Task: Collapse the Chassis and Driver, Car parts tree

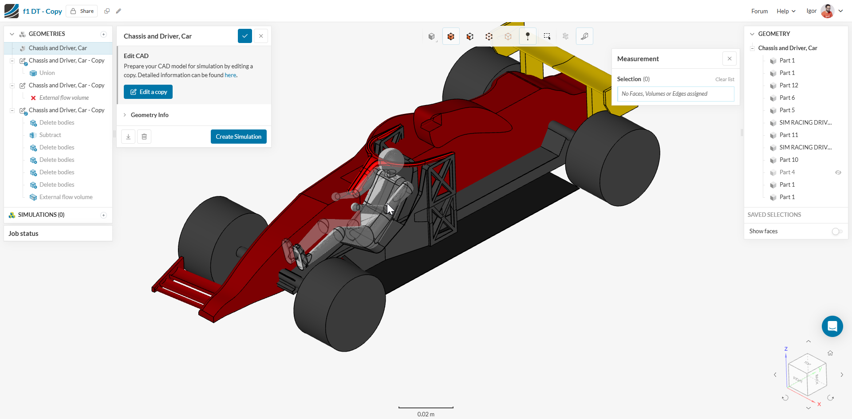Action: point(752,48)
